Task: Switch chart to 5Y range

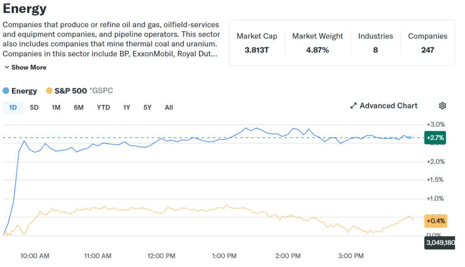Action: point(147,108)
